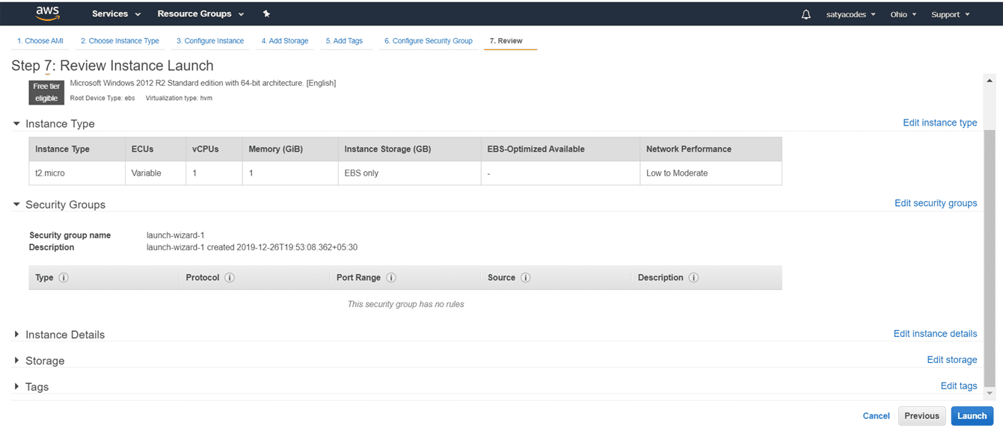Open the Ohio region selector
Screen dimensions: 1003x434
904,14
